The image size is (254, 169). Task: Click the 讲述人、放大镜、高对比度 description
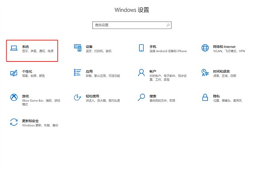(103, 100)
